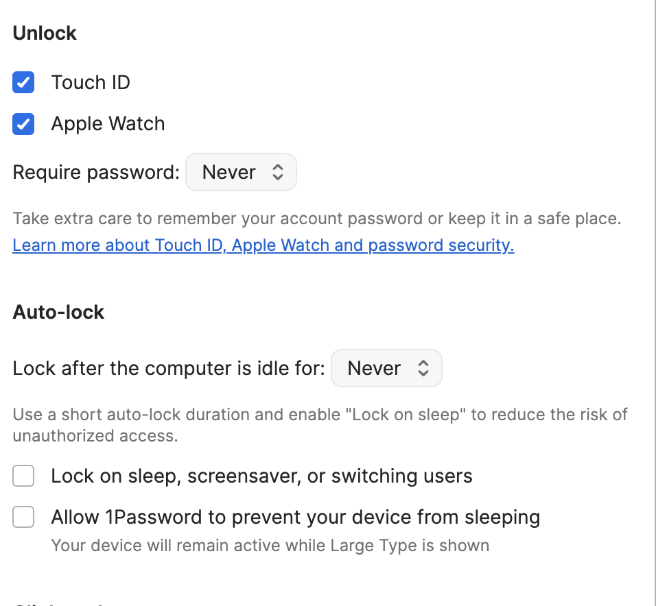The height and width of the screenshot is (606, 656).
Task: Uncheck the Touch ID checkbox
Action: (x=23, y=83)
